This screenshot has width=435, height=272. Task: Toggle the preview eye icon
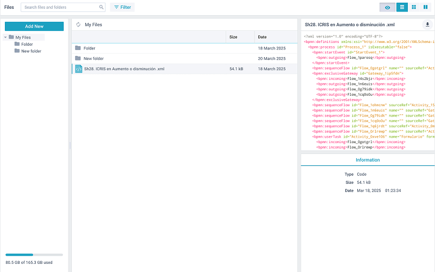(x=387, y=7)
